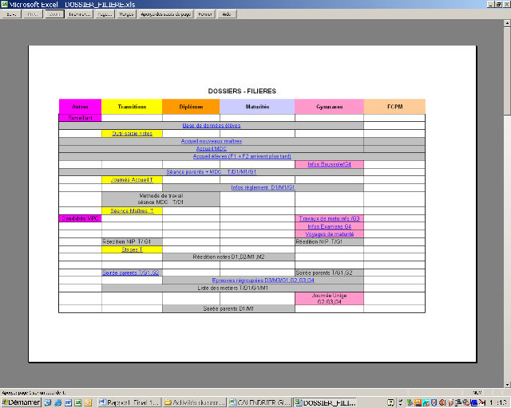511x408 pixels.
Task: Select the DOSSIER_FILL... taskbar button
Action: pyautogui.click(x=325, y=402)
